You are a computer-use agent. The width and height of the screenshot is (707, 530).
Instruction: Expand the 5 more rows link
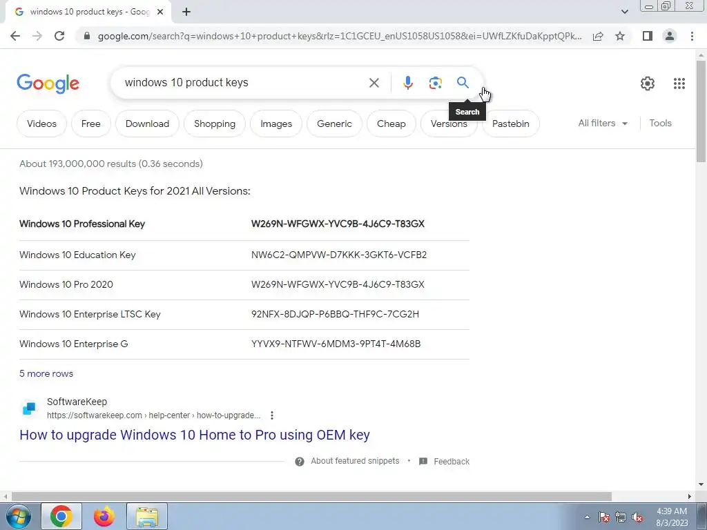click(x=46, y=373)
